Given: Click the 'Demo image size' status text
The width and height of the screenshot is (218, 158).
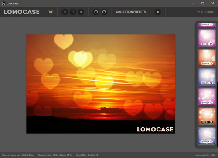Looking at the screenshot, I should point(18,155).
